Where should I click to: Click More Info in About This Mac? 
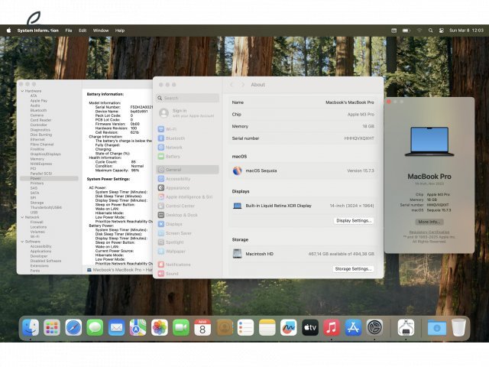[429, 222]
